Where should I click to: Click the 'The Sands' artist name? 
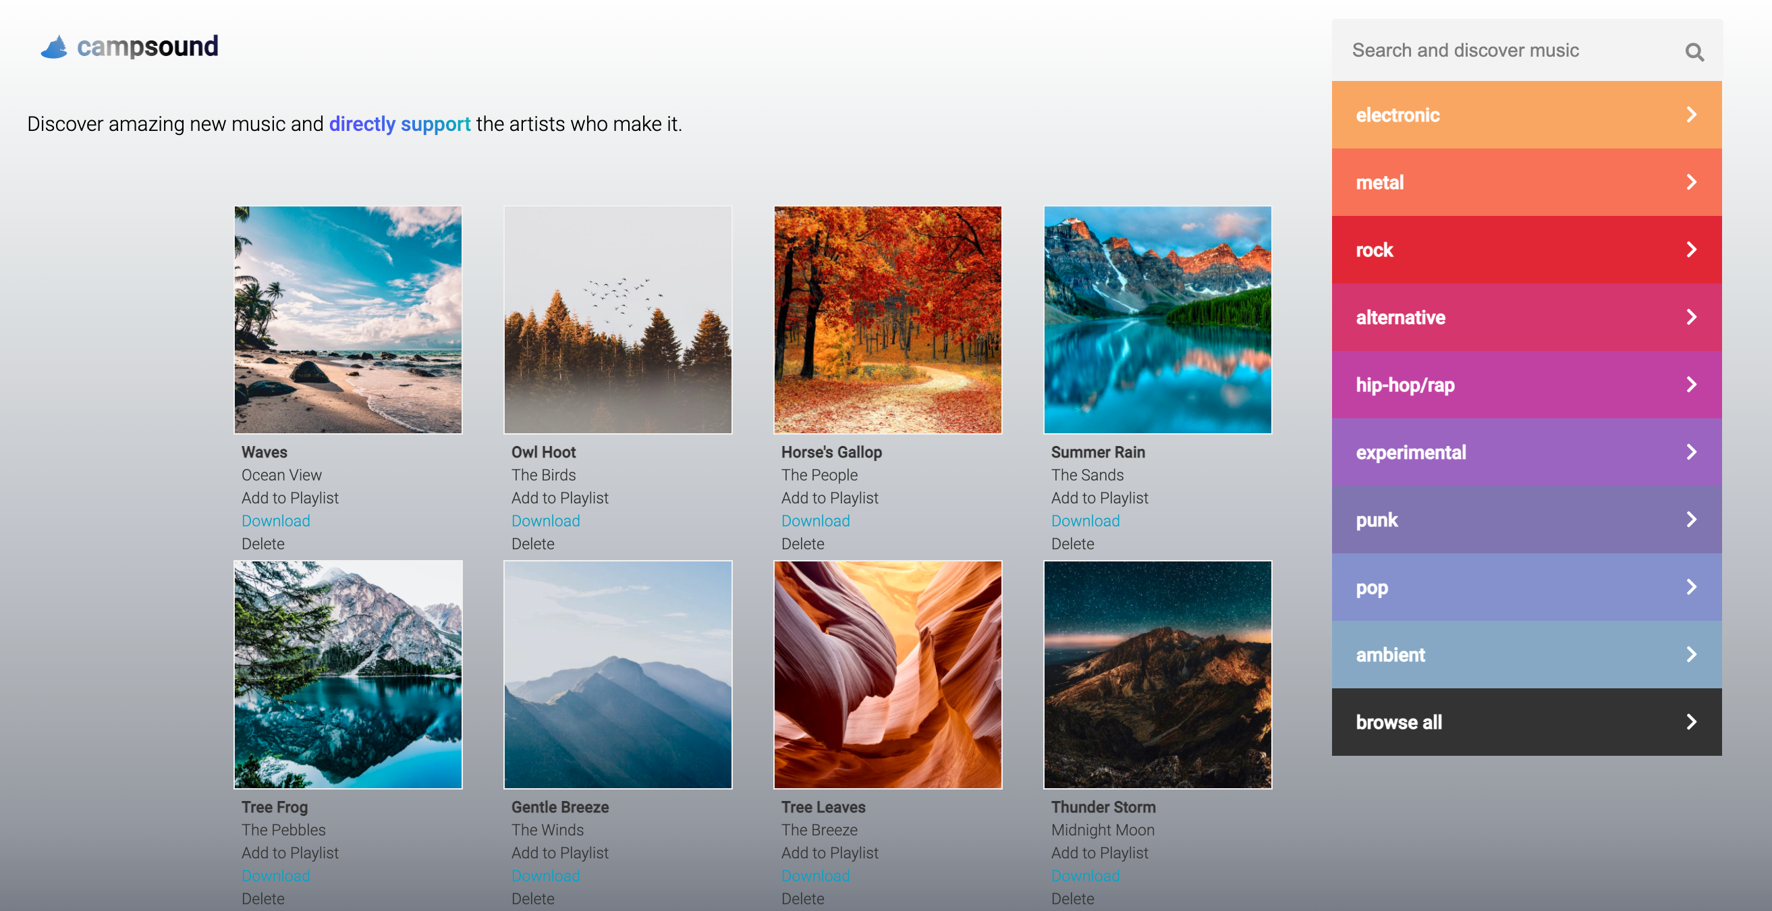1088,475
